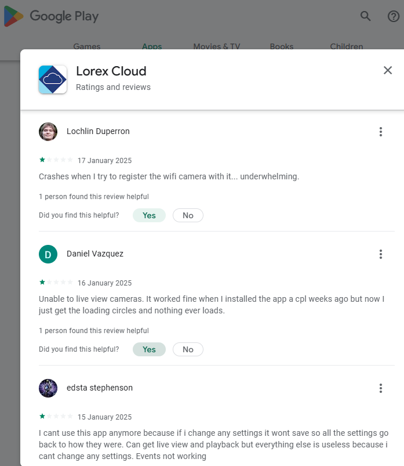The width and height of the screenshot is (404, 466).
Task: Open the search magnifier icon
Action: [x=365, y=16]
